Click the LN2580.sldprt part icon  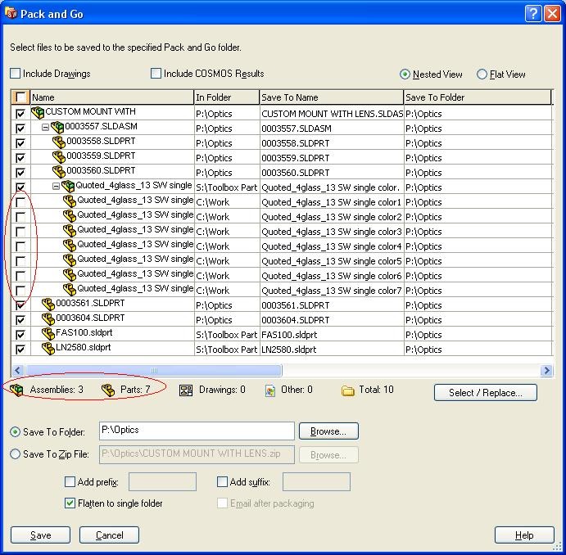[48, 349]
